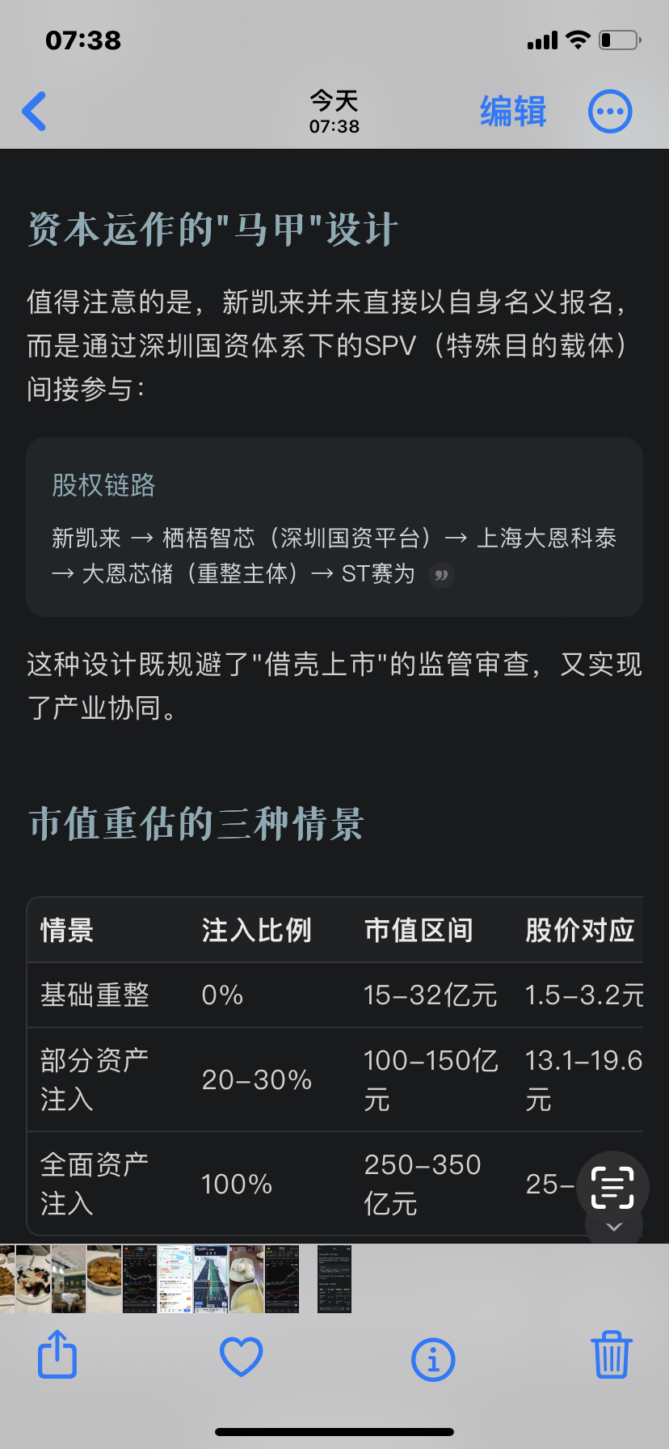Favorite this photo with the heart

coord(242,1356)
